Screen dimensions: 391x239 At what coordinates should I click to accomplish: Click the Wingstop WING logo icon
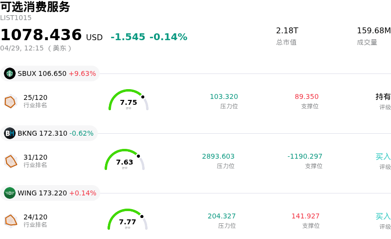tap(10, 193)
